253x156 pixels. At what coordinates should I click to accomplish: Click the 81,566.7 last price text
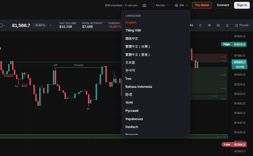pos(21,25)
